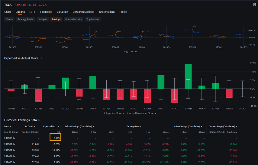Switch to the Financials tab
The image size is (258, 165).
[x=46, y=12]
